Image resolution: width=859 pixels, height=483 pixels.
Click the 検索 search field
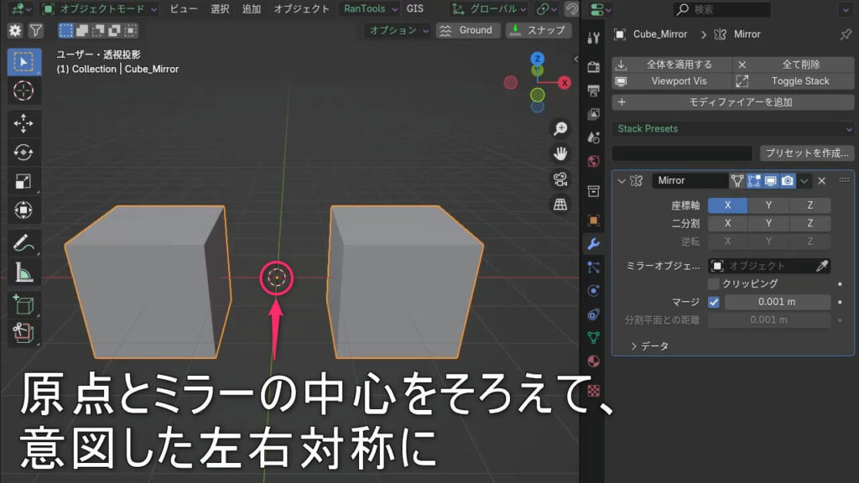tap(721, 10)
